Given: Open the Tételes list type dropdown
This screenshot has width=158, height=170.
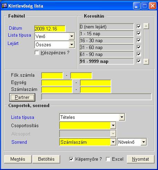Looking at the screenshot, I should point(122,117).
